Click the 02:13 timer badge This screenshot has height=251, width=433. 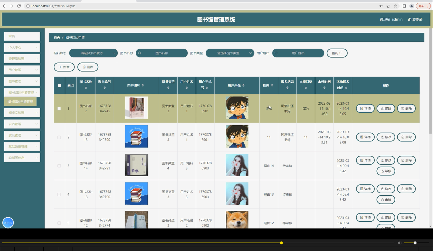click(x=8, y=223)
